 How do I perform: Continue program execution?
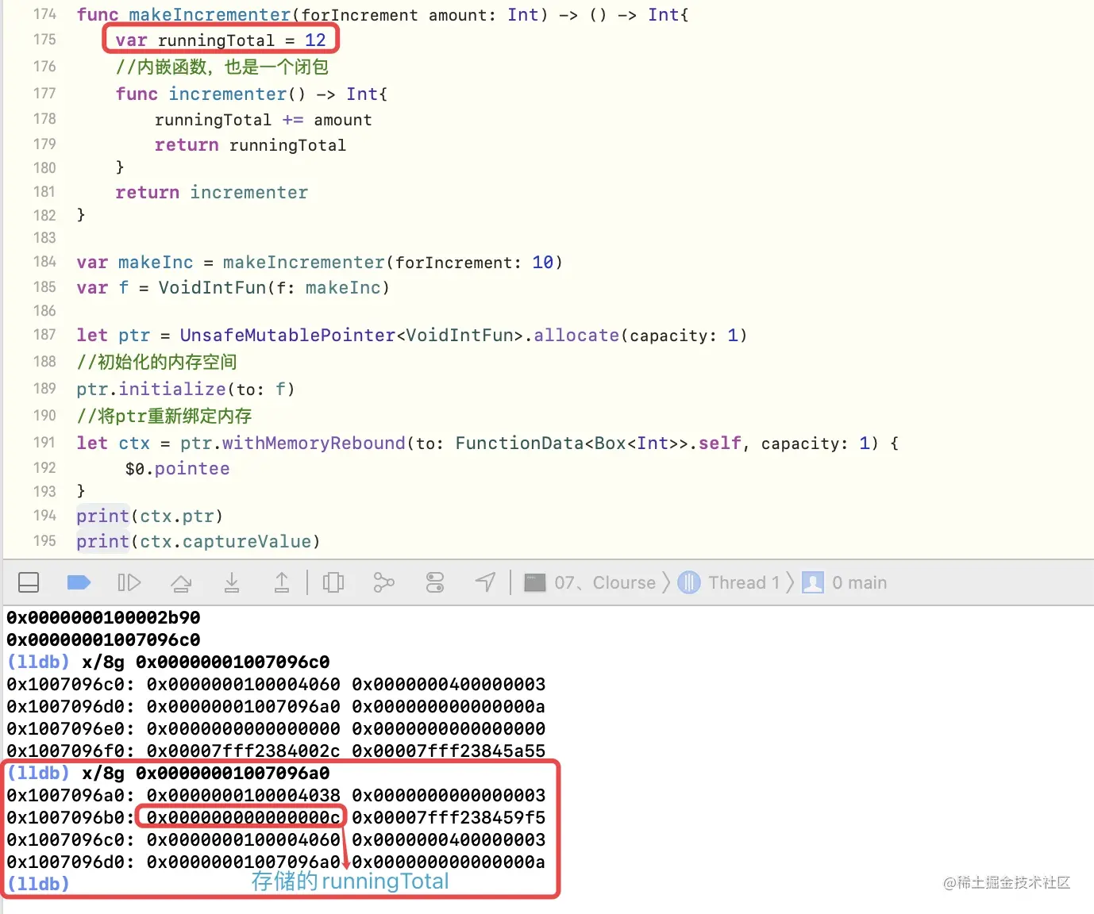(x=129, y=583)
